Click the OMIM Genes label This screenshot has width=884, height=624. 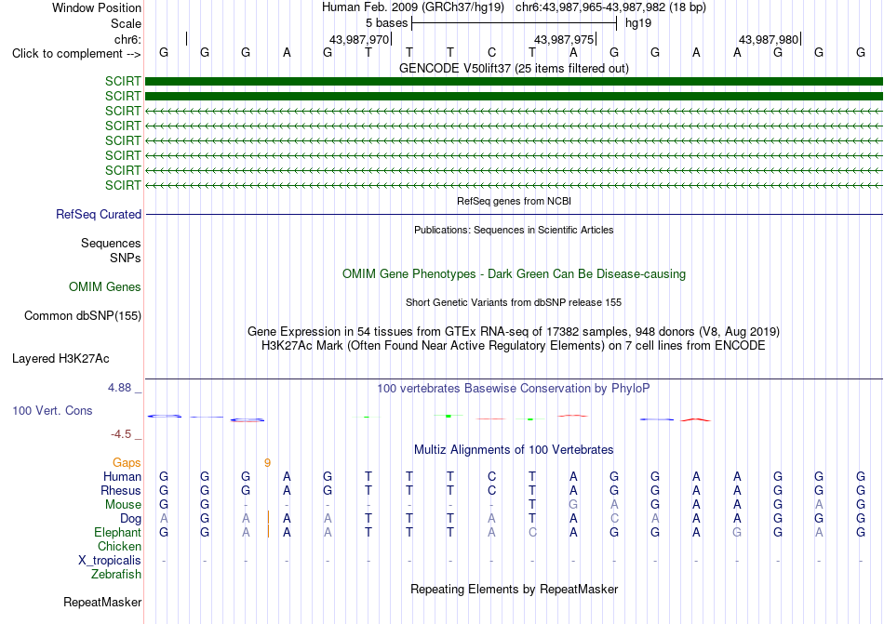coord(104,287)
